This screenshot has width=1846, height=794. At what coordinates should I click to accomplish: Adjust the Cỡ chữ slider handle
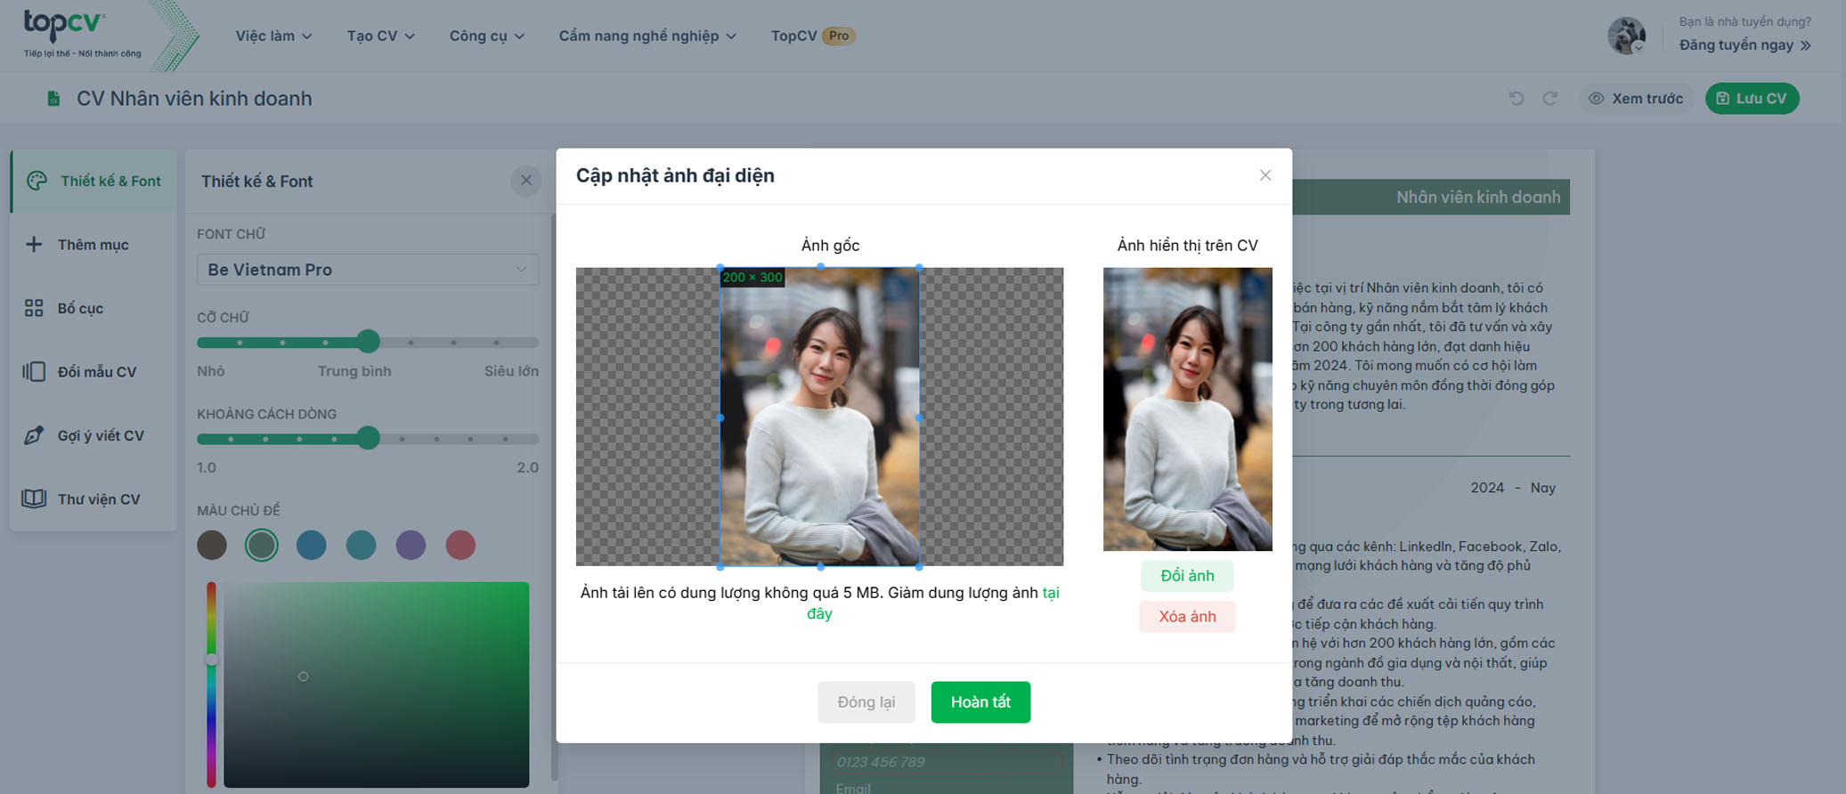click(x=368, y=341)
